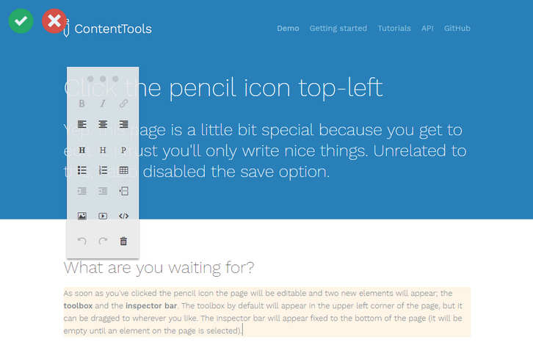The image size is (533, 356).
Task: Insert an image
Action: click(x=82, y=216)
